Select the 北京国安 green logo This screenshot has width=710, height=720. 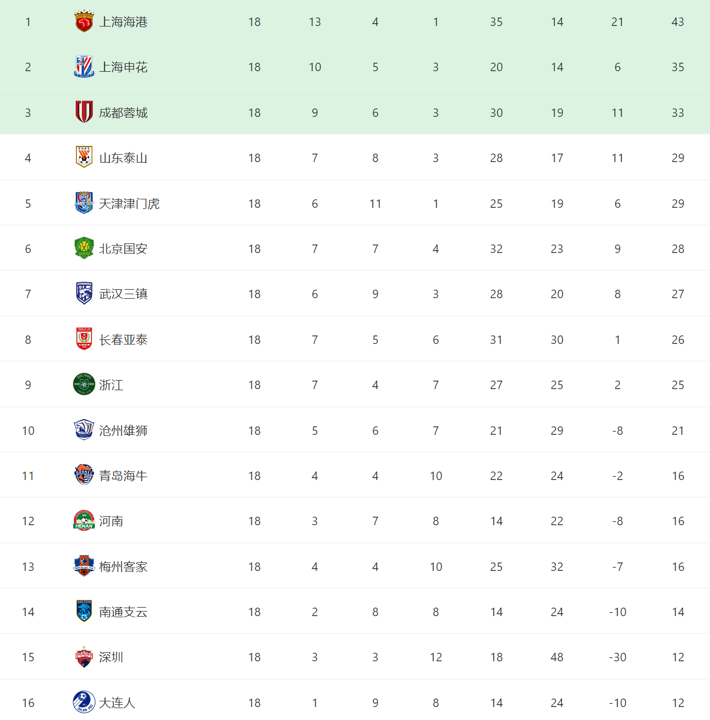tap(84, 248)
